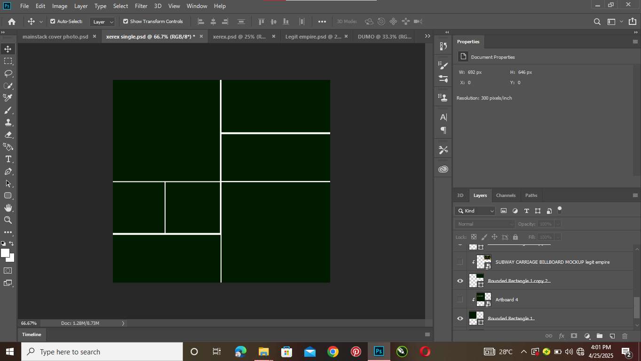Image resolution: width=641 pixels, height=361 pixels.
Task: Open the Creative Cloud Libraries panel
Action: pos(443,169)
